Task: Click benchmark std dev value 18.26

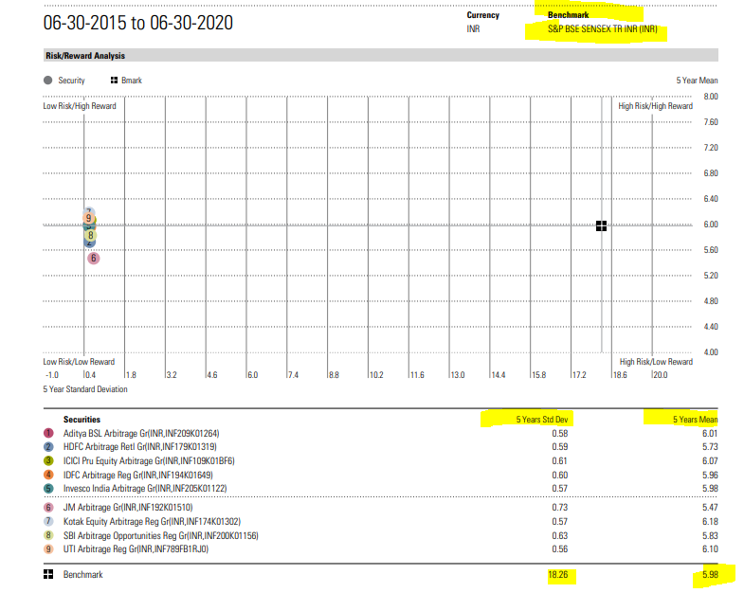Action: 558,574
